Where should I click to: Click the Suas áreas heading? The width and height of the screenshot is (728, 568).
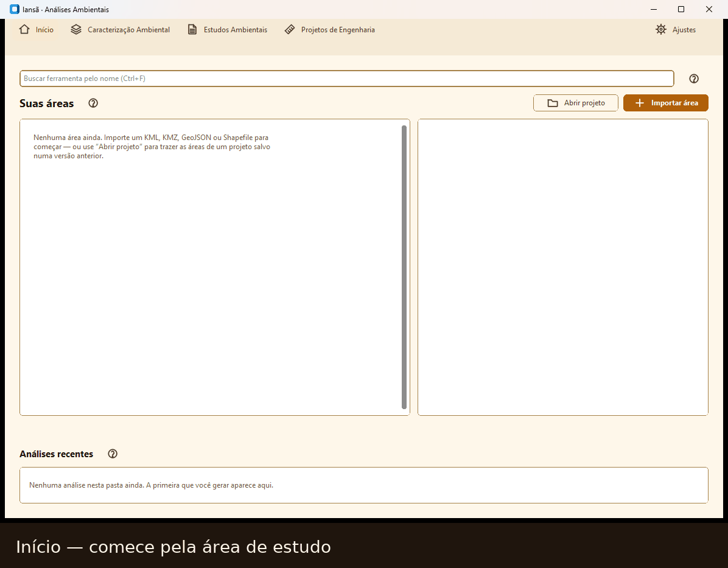(x=46, y=103)
